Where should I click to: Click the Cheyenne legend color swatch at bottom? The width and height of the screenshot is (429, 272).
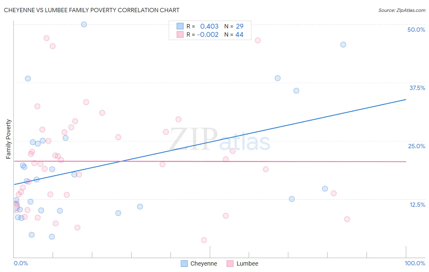[x=184, y=263]
